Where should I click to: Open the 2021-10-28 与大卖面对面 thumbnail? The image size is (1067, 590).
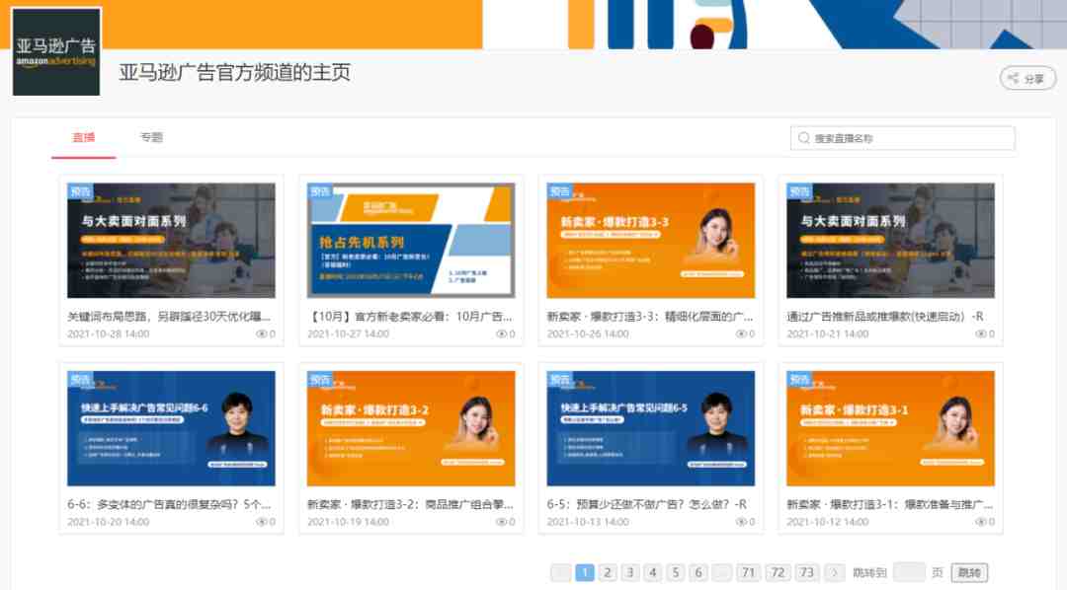[172, 240]
